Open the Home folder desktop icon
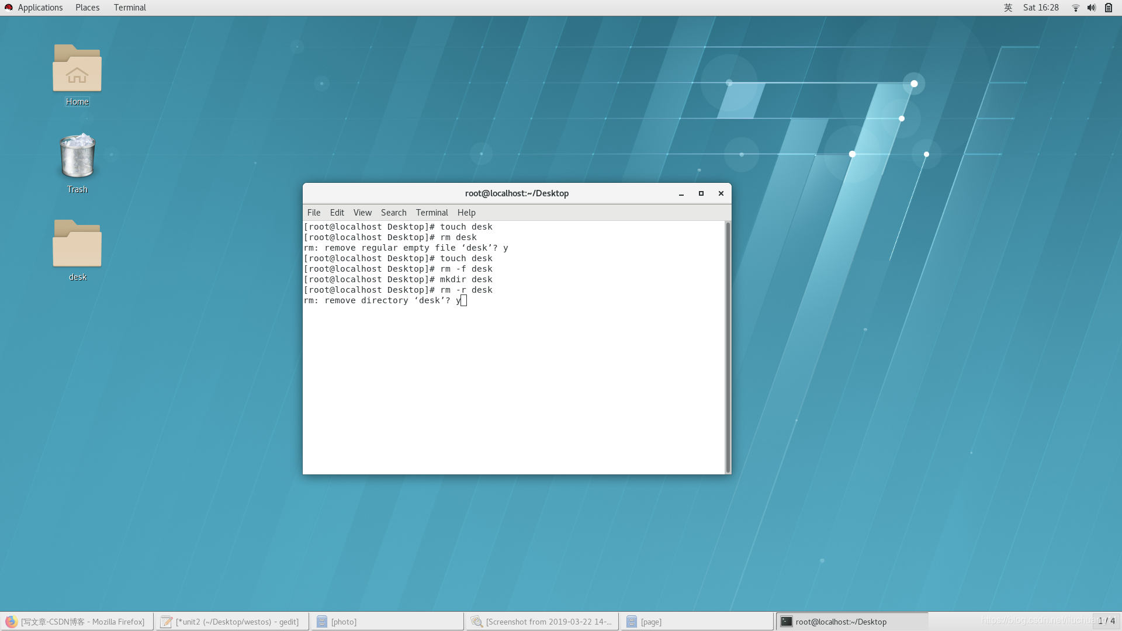Image resolution: width=1122 pixels, height=631 pixels. pos(77,68)
